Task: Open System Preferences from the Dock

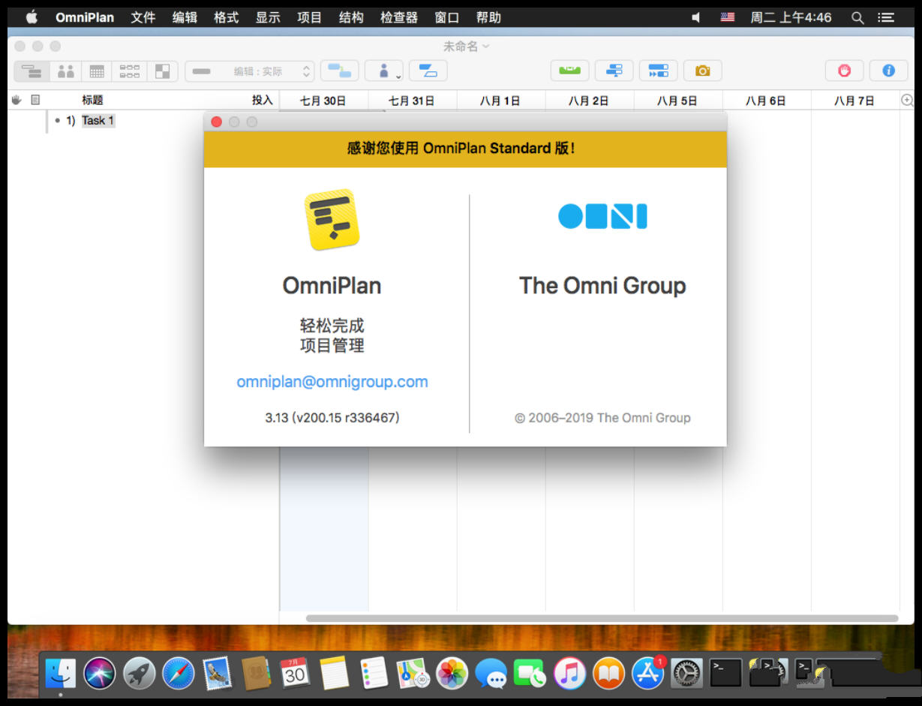Action: coord(686,673)
